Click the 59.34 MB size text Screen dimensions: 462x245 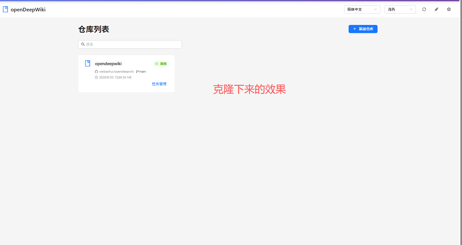[x=125, y=77]
